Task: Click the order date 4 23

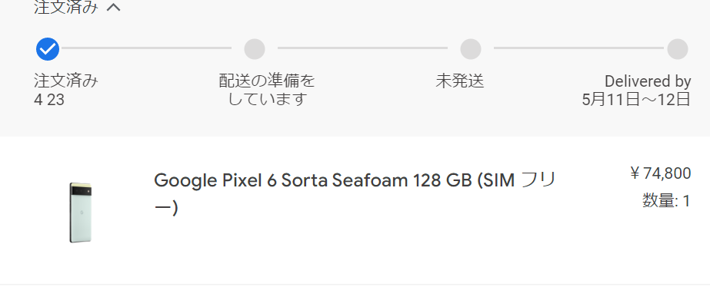Action: pyautogui.click(x=49, y=100)
